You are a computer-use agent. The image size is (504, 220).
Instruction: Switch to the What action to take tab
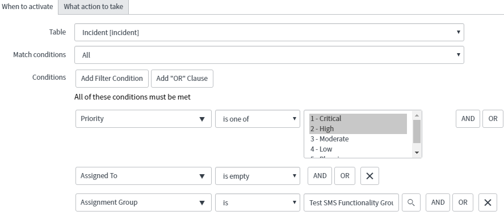point(93,7)
